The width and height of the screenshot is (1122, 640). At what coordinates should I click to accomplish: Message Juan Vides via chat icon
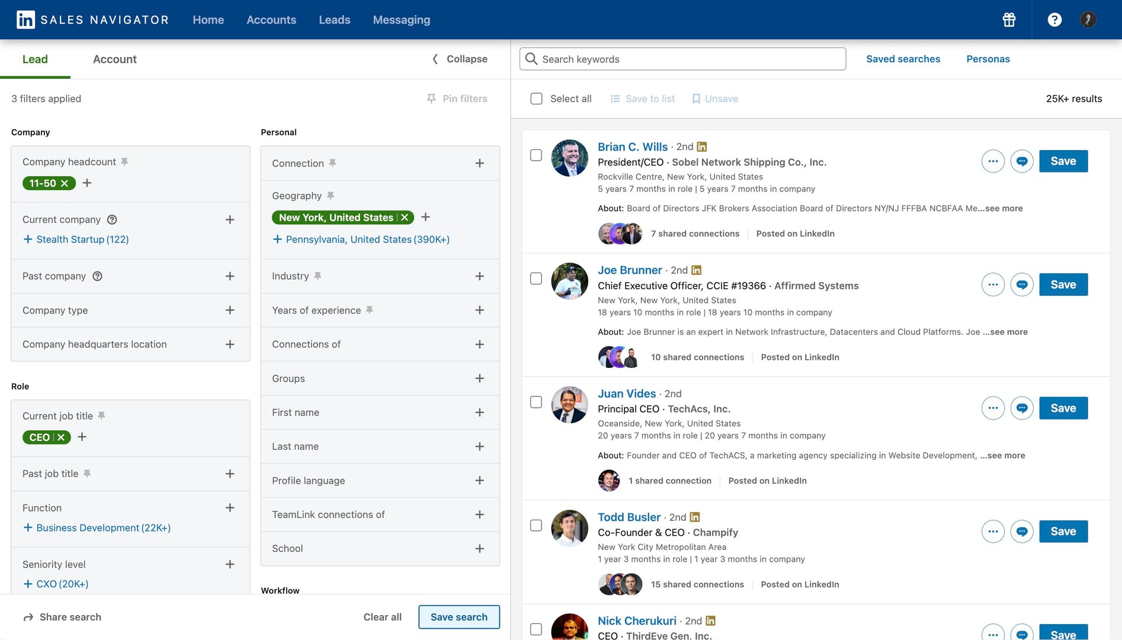pos(1022,408)
